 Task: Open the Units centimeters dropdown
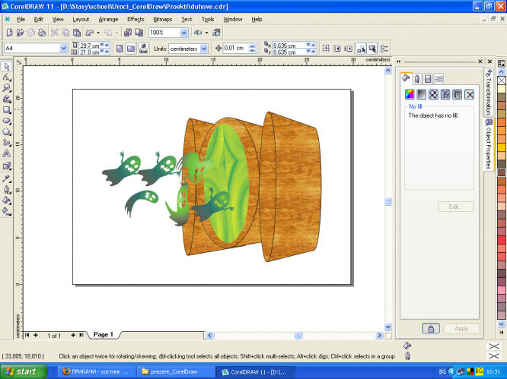click(x=202, y=49)
